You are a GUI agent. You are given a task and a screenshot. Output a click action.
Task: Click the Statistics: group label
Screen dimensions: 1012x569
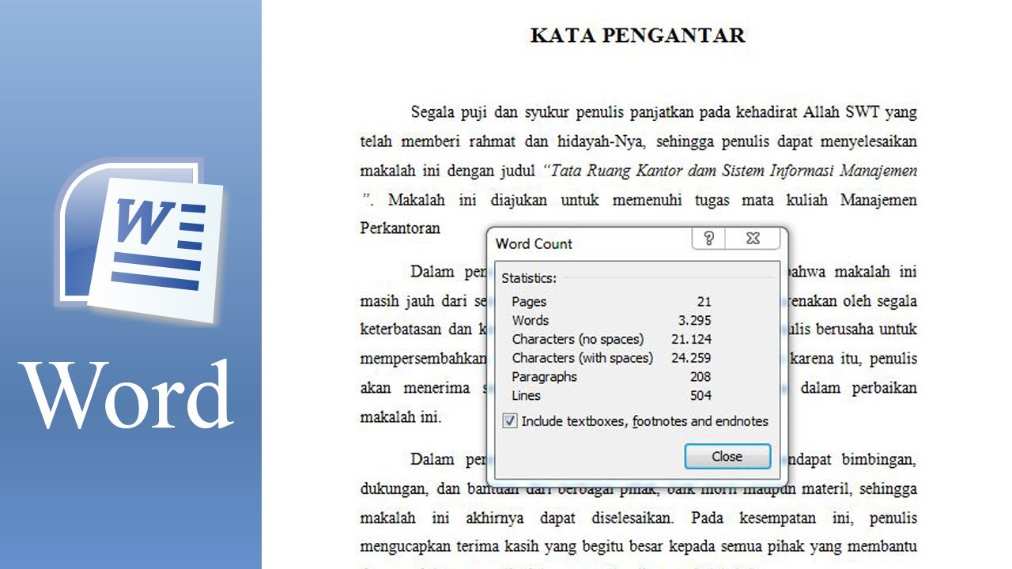(529, 278)
